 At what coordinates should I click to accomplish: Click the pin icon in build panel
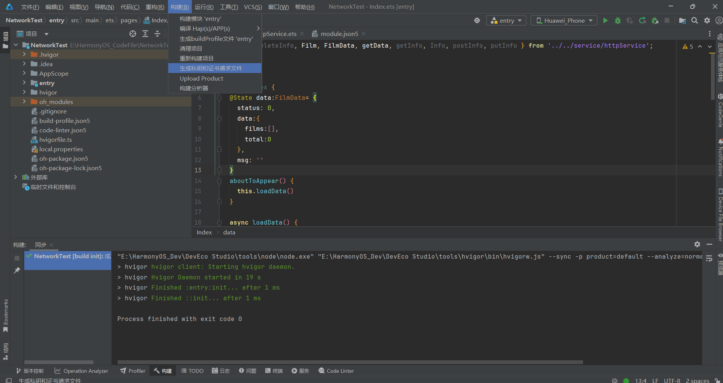tap(17, 270)
